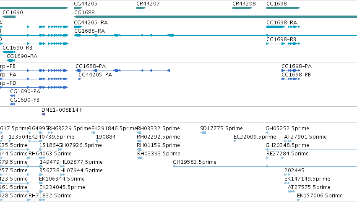Click the RH03393.5prime EST glyph
The width and height of the screenshot is (357, 202).
pos(140,158)
